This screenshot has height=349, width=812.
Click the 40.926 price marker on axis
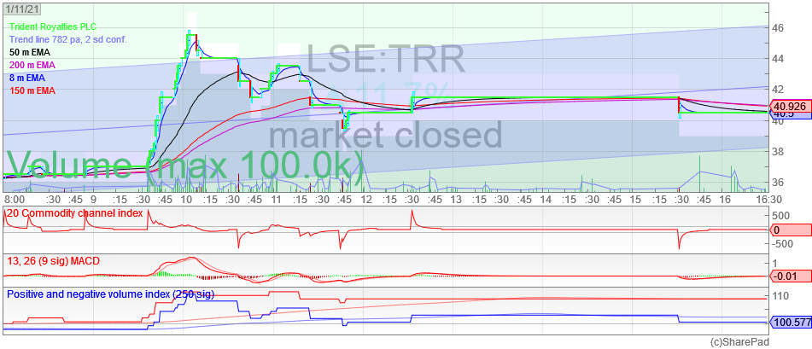(x=791, y=108)
